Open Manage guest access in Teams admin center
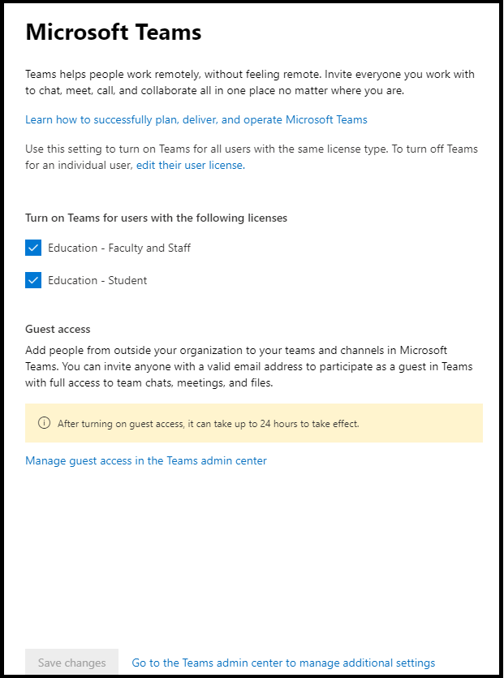The width and height of the screenshot is (504, 678). [146, 460]
